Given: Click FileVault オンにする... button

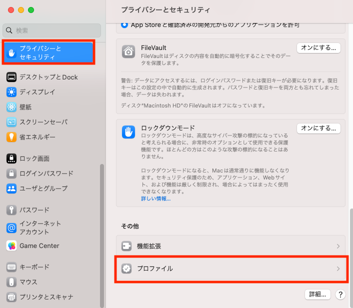Looking at the screenshot, I should 318,48.
